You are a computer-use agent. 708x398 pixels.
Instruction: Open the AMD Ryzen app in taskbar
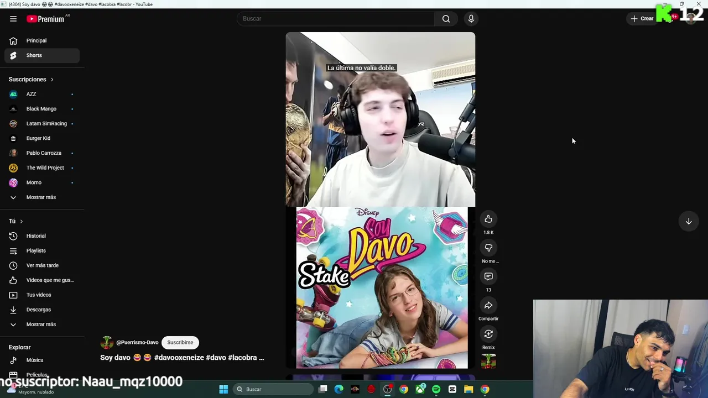coord(355,389)
